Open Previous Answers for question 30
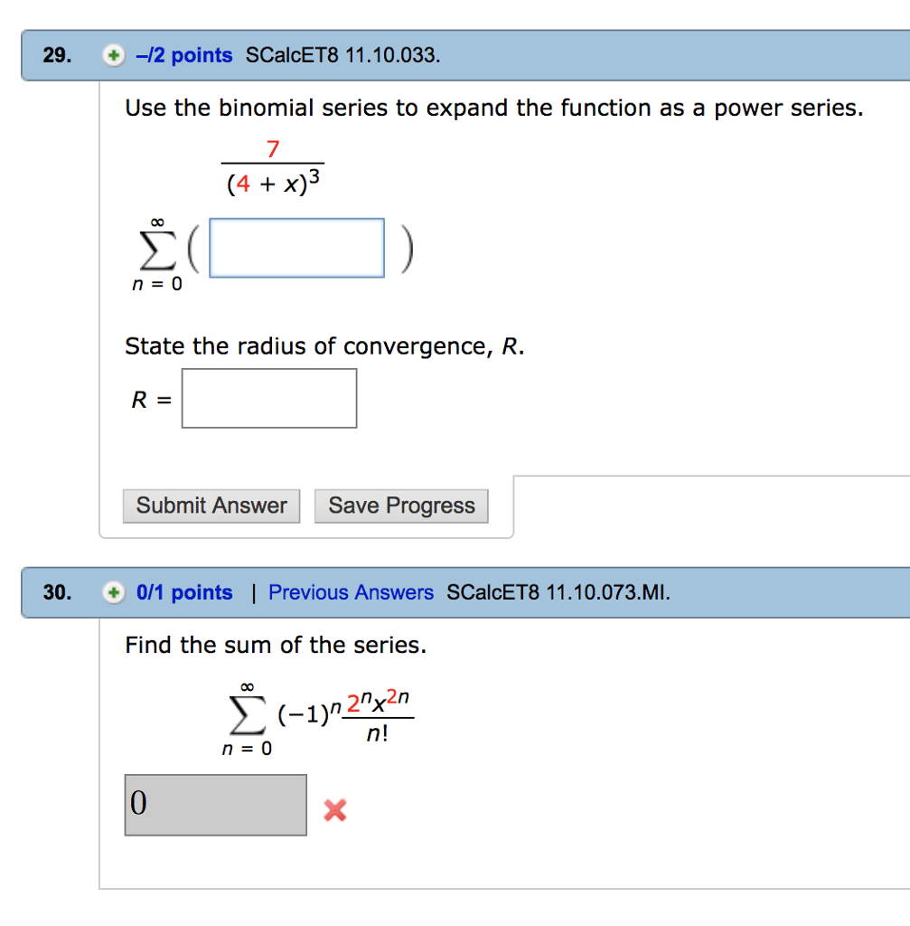This screenshot has height=926, width=910. click(x=352, y=592)
